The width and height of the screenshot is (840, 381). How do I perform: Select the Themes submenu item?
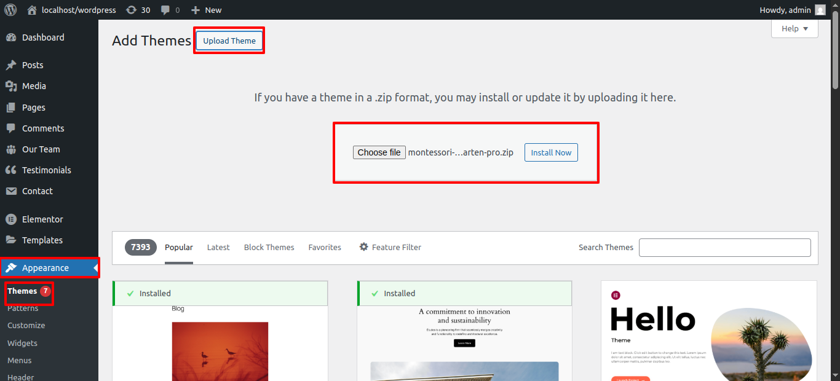click(22, 291)
